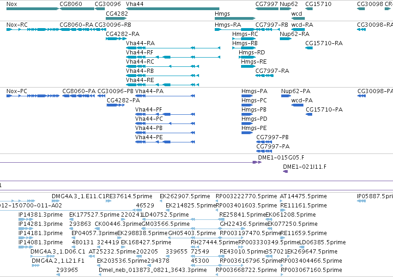
Task: Select the CG8060-PA protein label
Action: click(79, 91)
